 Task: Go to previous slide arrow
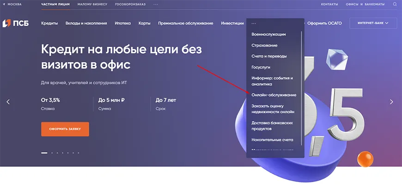coord(8,102)
